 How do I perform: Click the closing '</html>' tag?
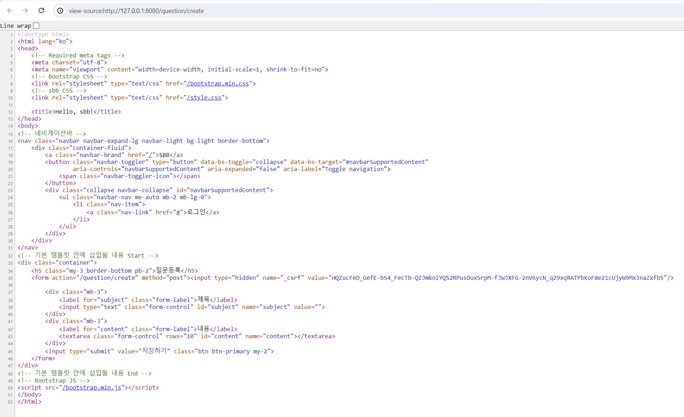click(30, 402)
